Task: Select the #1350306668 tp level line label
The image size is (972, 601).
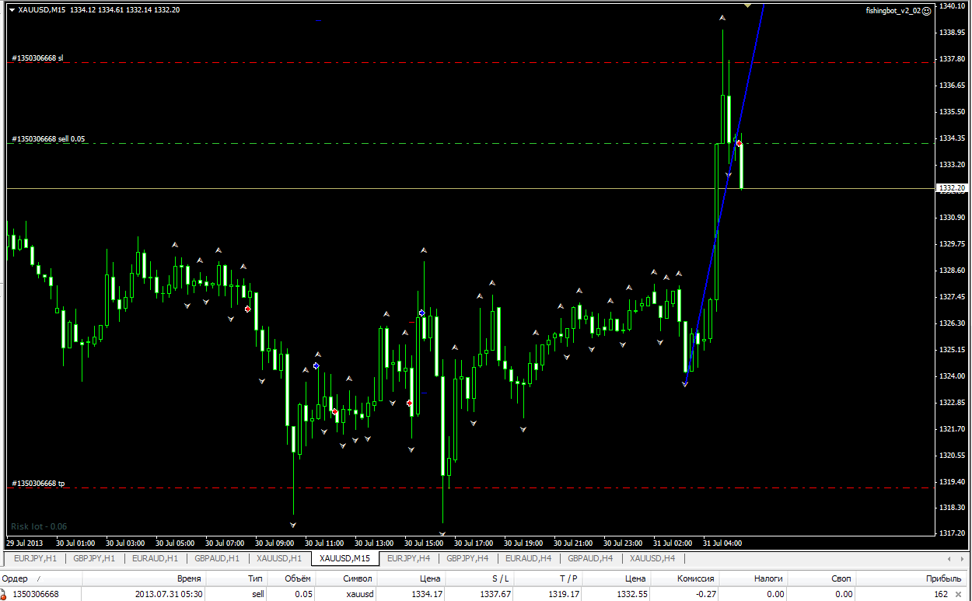Action: (x=38, y=484)
